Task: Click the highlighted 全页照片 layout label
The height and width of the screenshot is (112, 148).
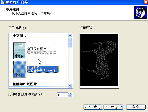Action: 43,69
